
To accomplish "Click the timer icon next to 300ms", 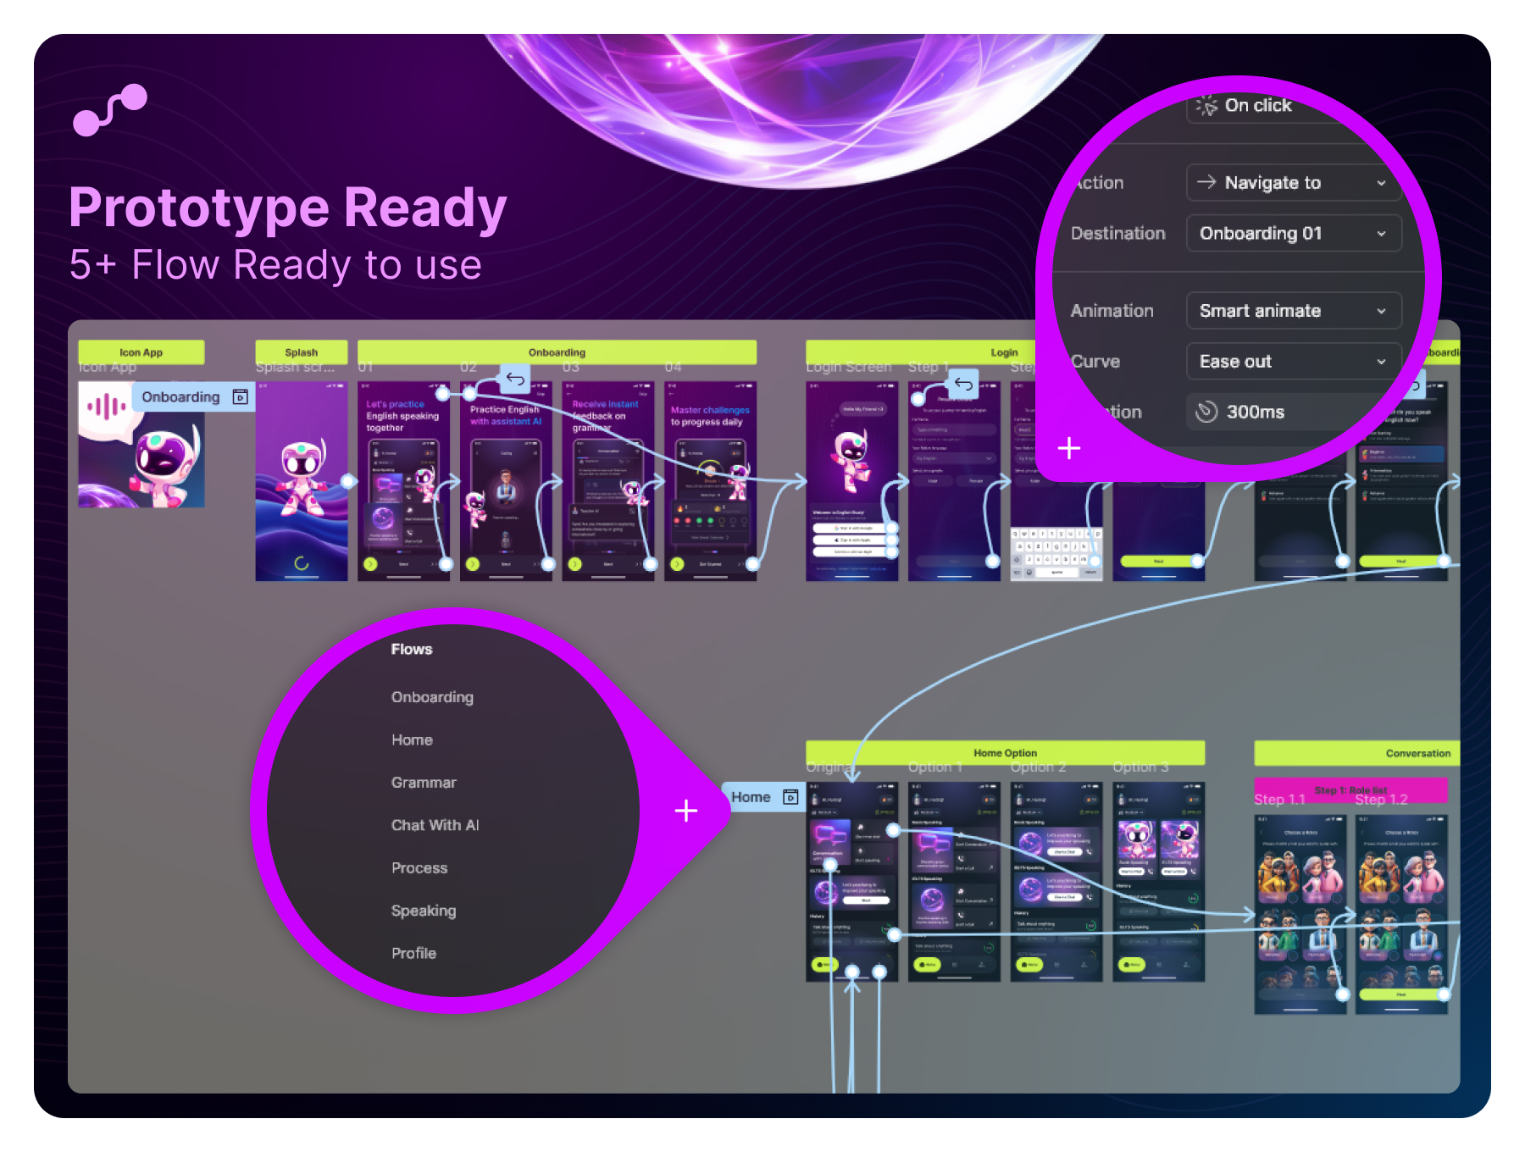I will [1206, 412].
